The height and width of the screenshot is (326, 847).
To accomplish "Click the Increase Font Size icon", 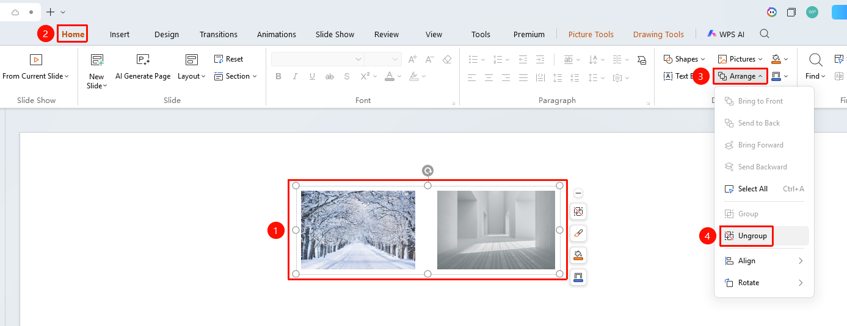I will 412,59.
